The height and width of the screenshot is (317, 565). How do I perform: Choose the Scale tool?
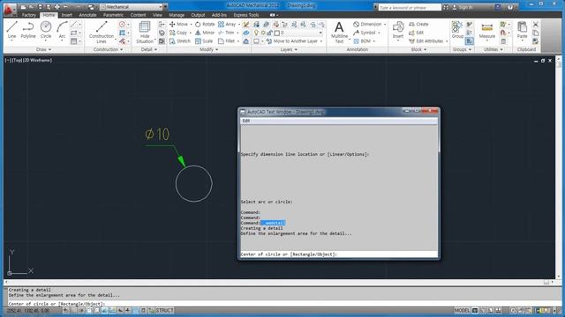click(x=204, y=41)
